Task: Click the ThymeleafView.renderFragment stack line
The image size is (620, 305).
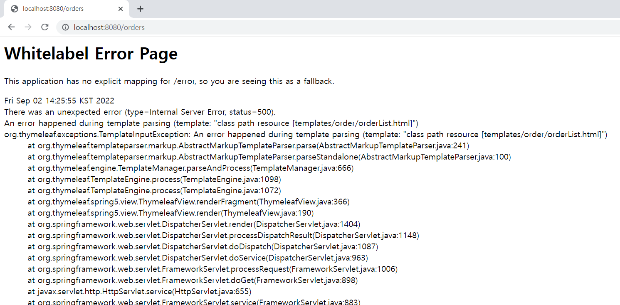Action: click(189, 202)
